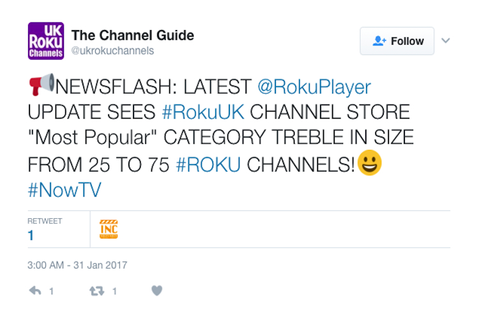
Task: Click the RETWEET label above the count
Action: 45,221
